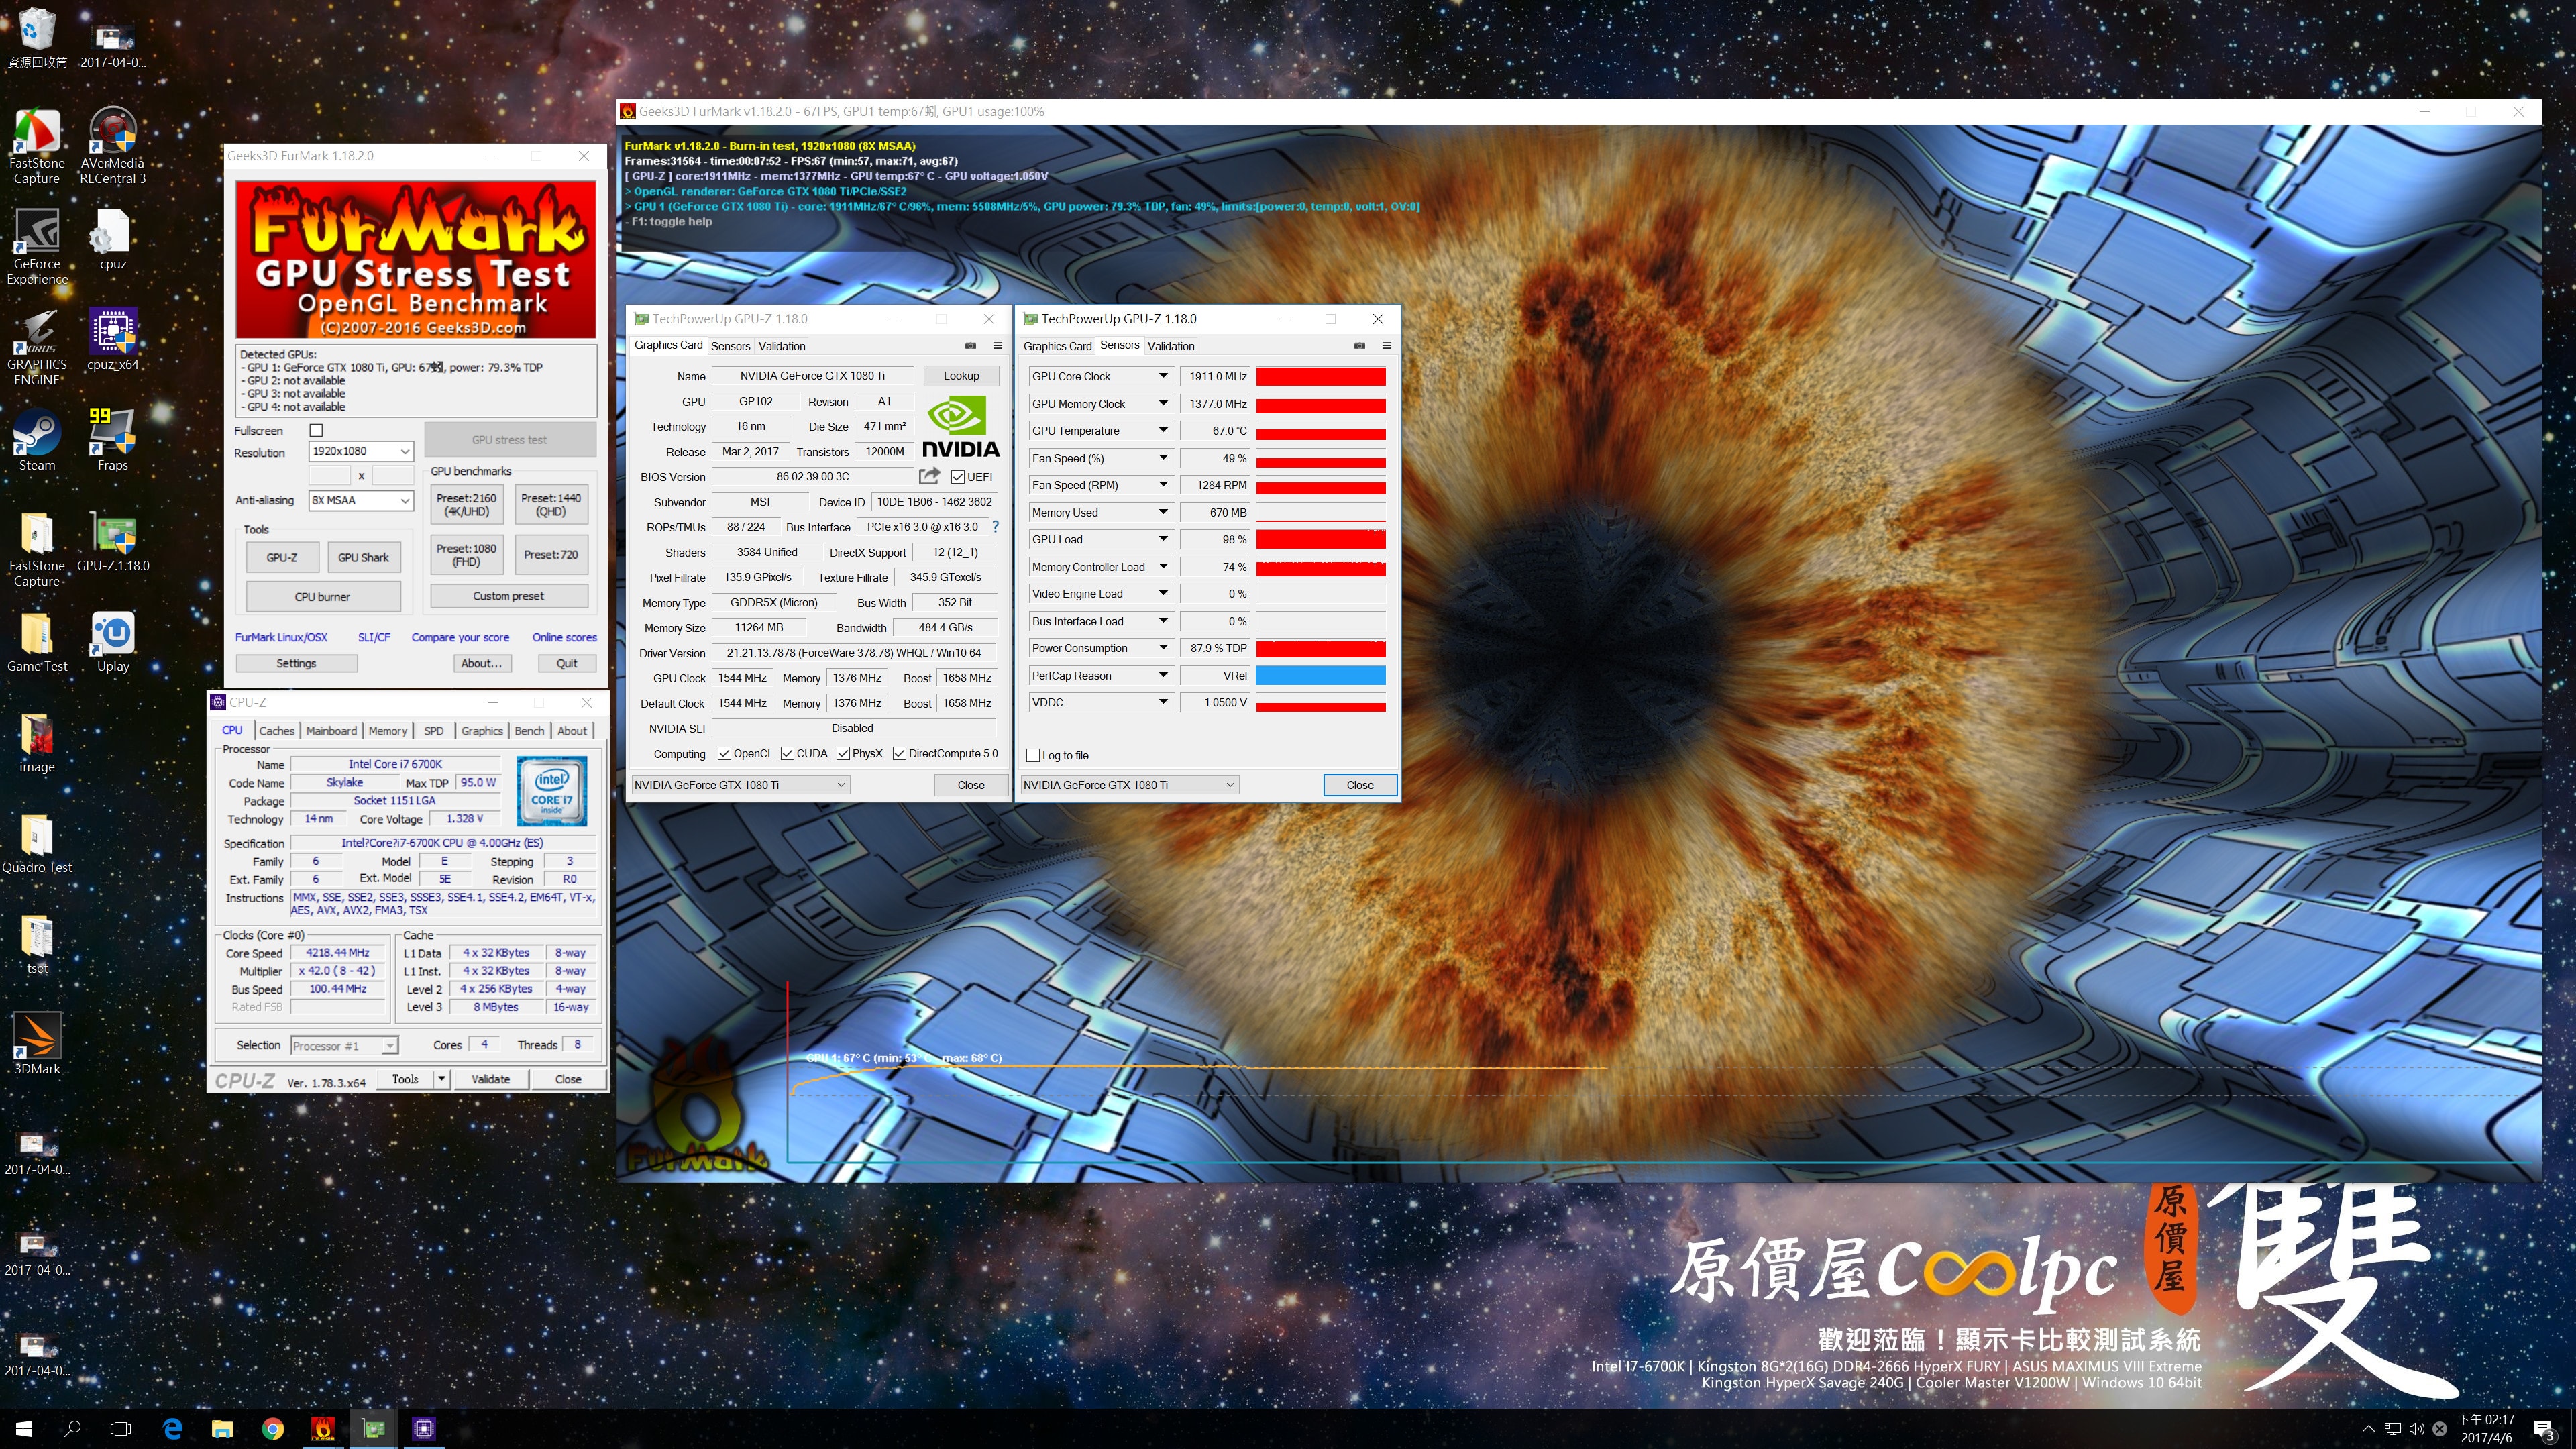Open the Game Test folder icon
Screen dimensions: 2576x1449
point(37,642)
